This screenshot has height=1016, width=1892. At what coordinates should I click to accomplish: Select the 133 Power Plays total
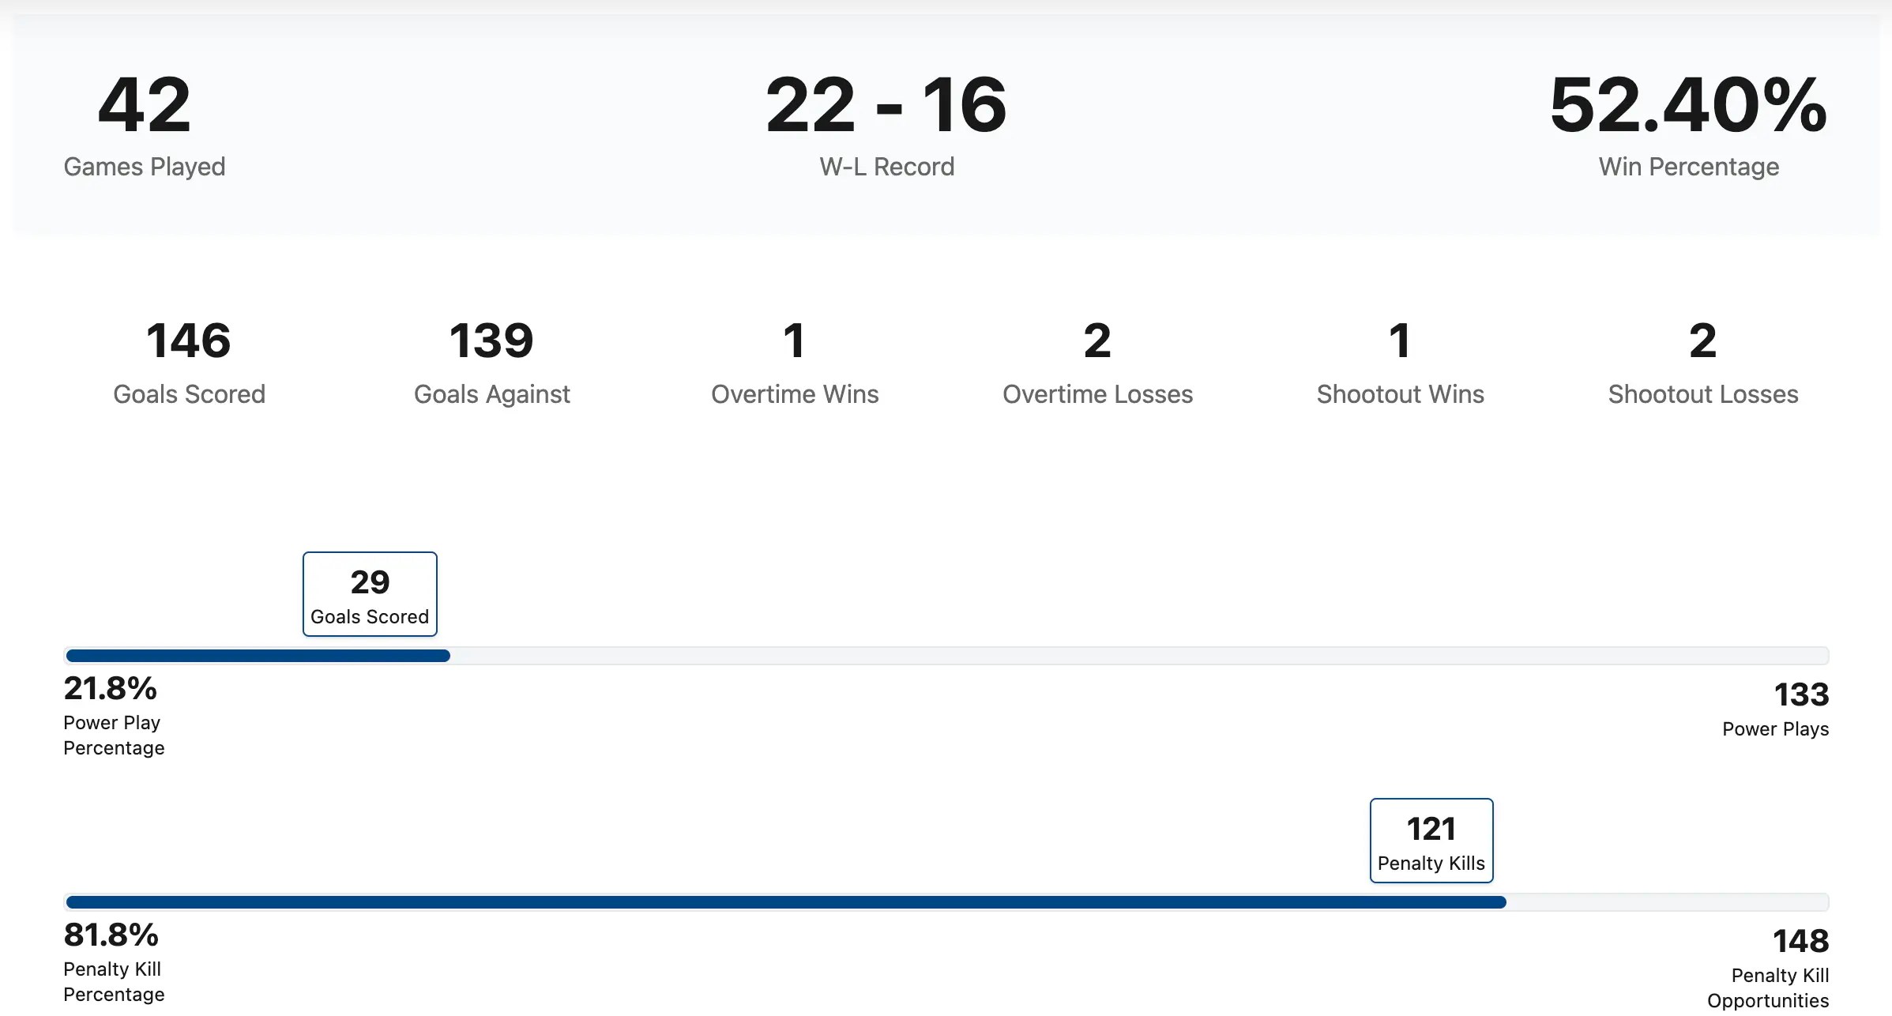tap(1801, 695)
